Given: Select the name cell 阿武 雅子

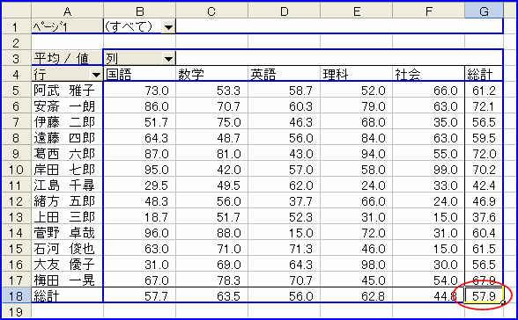Looking at the screenshot, I should (x=67, y=91).
